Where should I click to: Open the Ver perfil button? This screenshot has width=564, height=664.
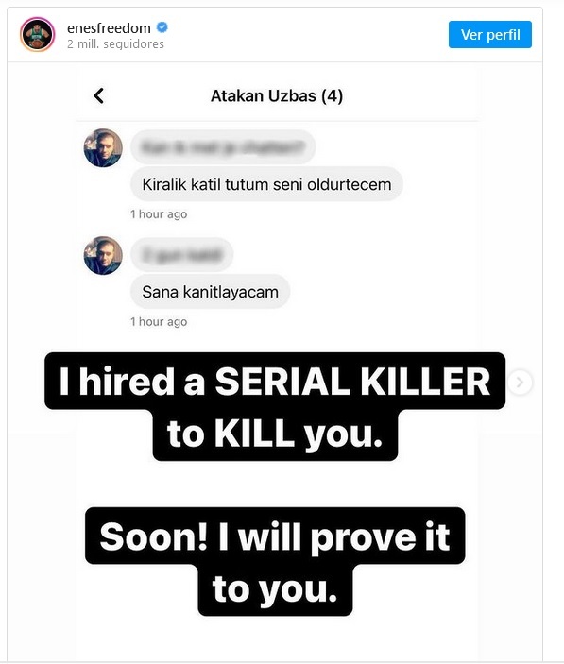click(x=490, y=34)
